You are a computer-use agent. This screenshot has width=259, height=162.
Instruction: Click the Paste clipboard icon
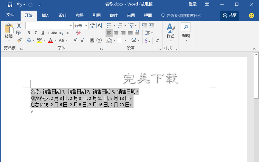point(9,28)
